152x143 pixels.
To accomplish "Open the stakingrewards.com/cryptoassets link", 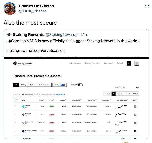I will click(x=36, y=51).
